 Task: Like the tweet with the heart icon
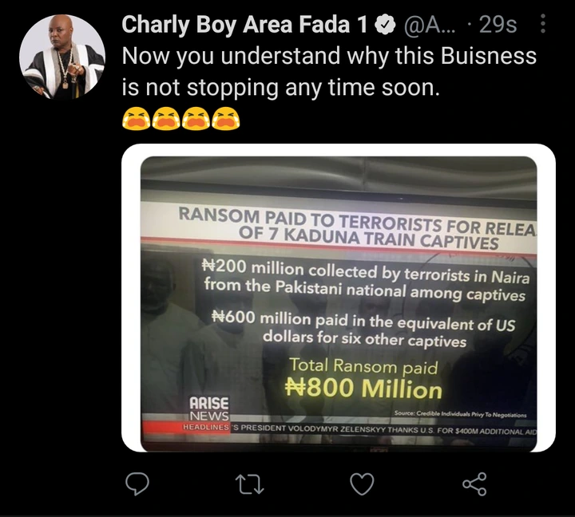click(363, 483)
